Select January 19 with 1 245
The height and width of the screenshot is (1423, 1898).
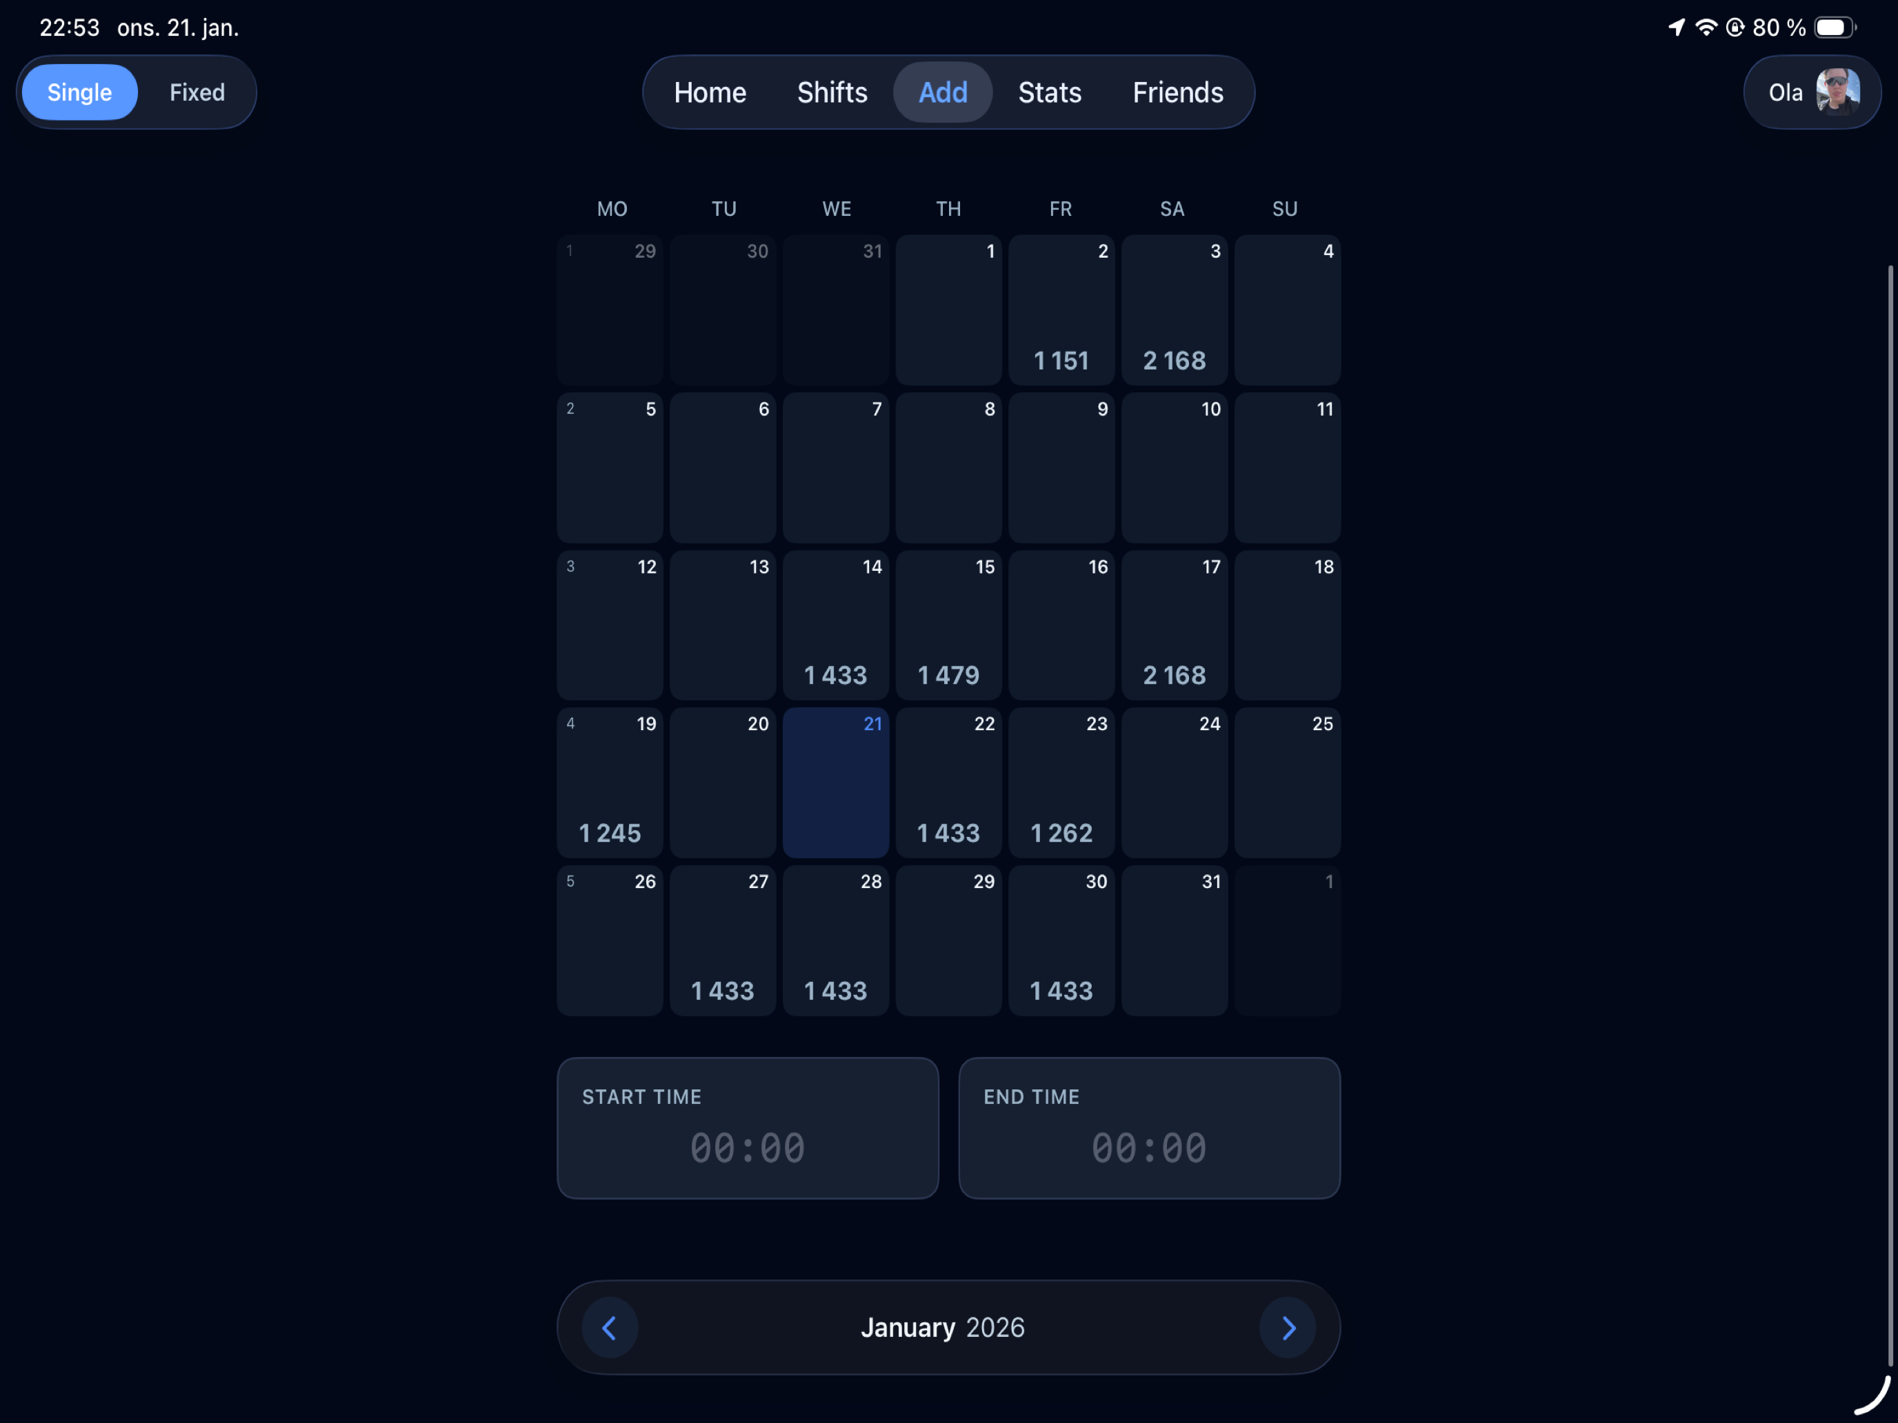click(x=610, y=783)
